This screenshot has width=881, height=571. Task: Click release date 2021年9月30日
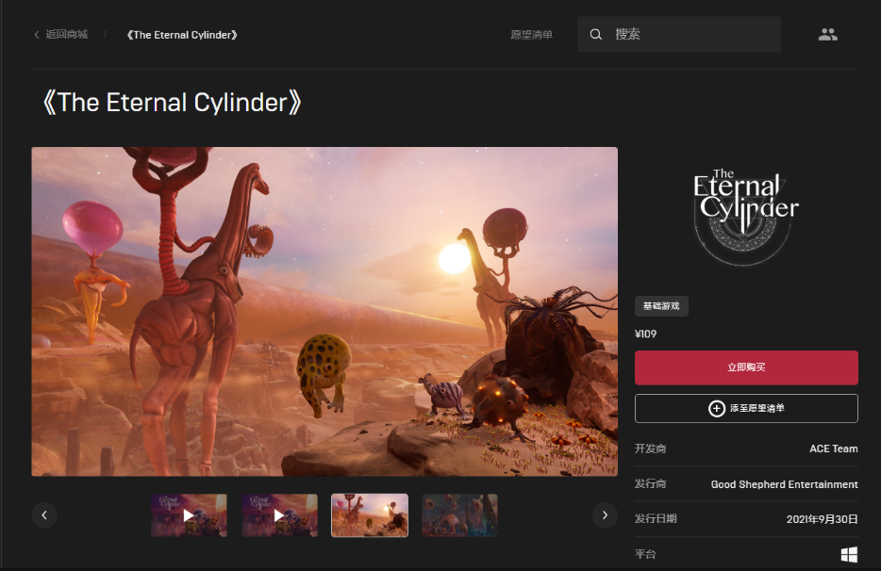(822, 519)
